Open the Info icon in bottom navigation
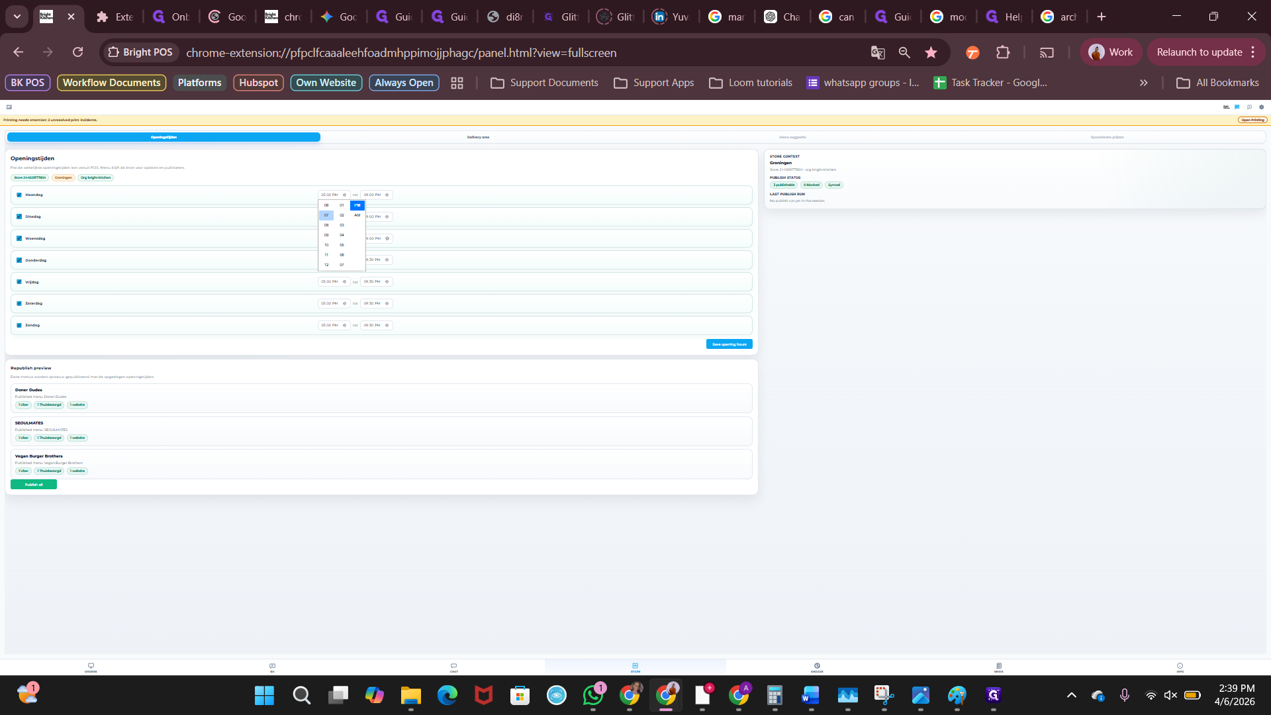This screenshot has width=1271, height=715. 1180,667
